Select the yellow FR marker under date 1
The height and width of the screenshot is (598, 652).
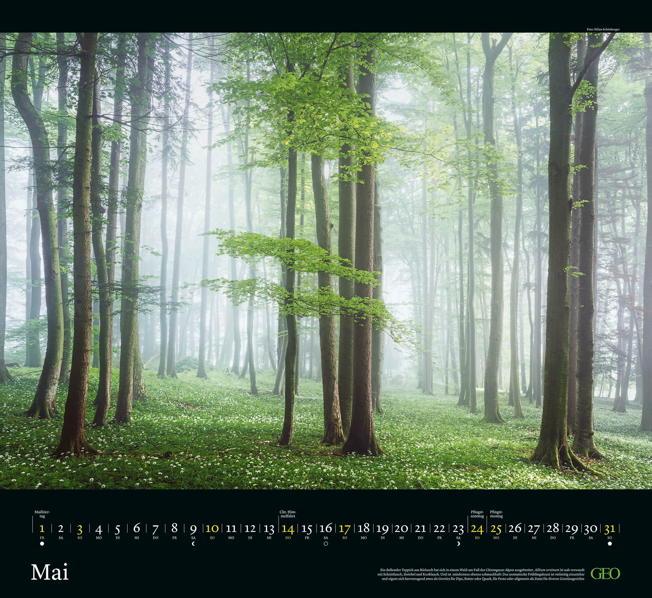[42, 537]
